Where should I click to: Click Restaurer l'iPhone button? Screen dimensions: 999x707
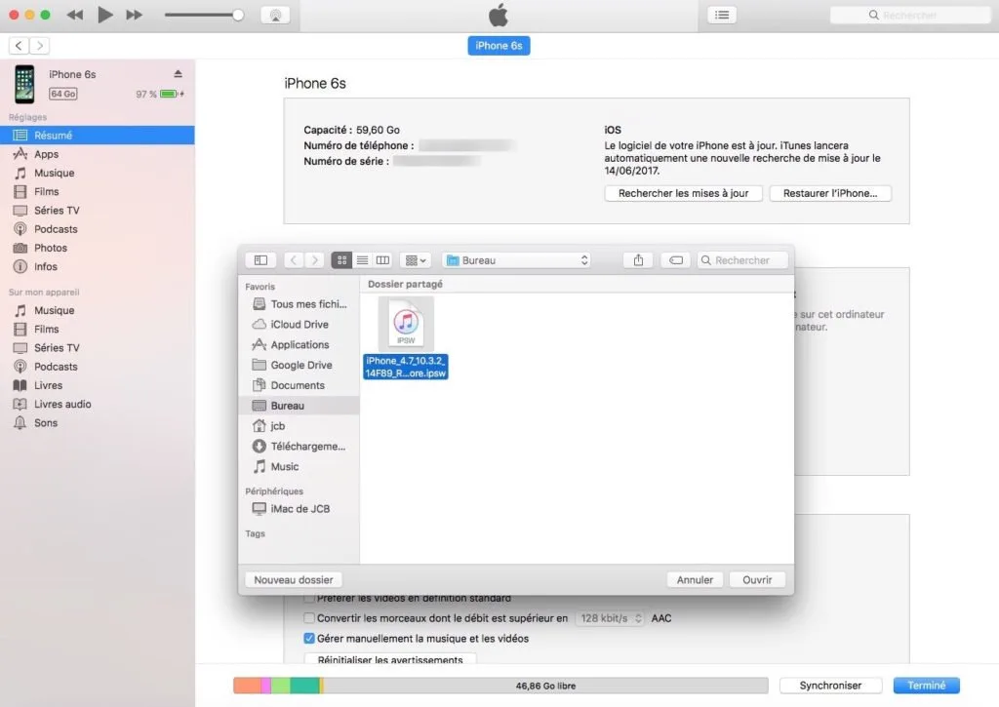pos(830,193)
